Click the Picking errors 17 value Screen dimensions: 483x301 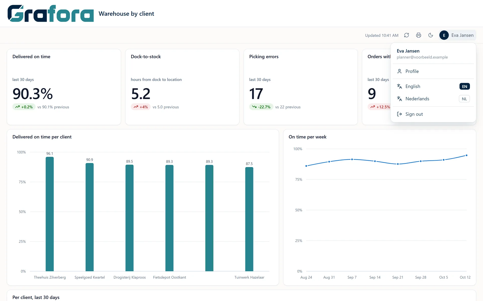(256, 94)
